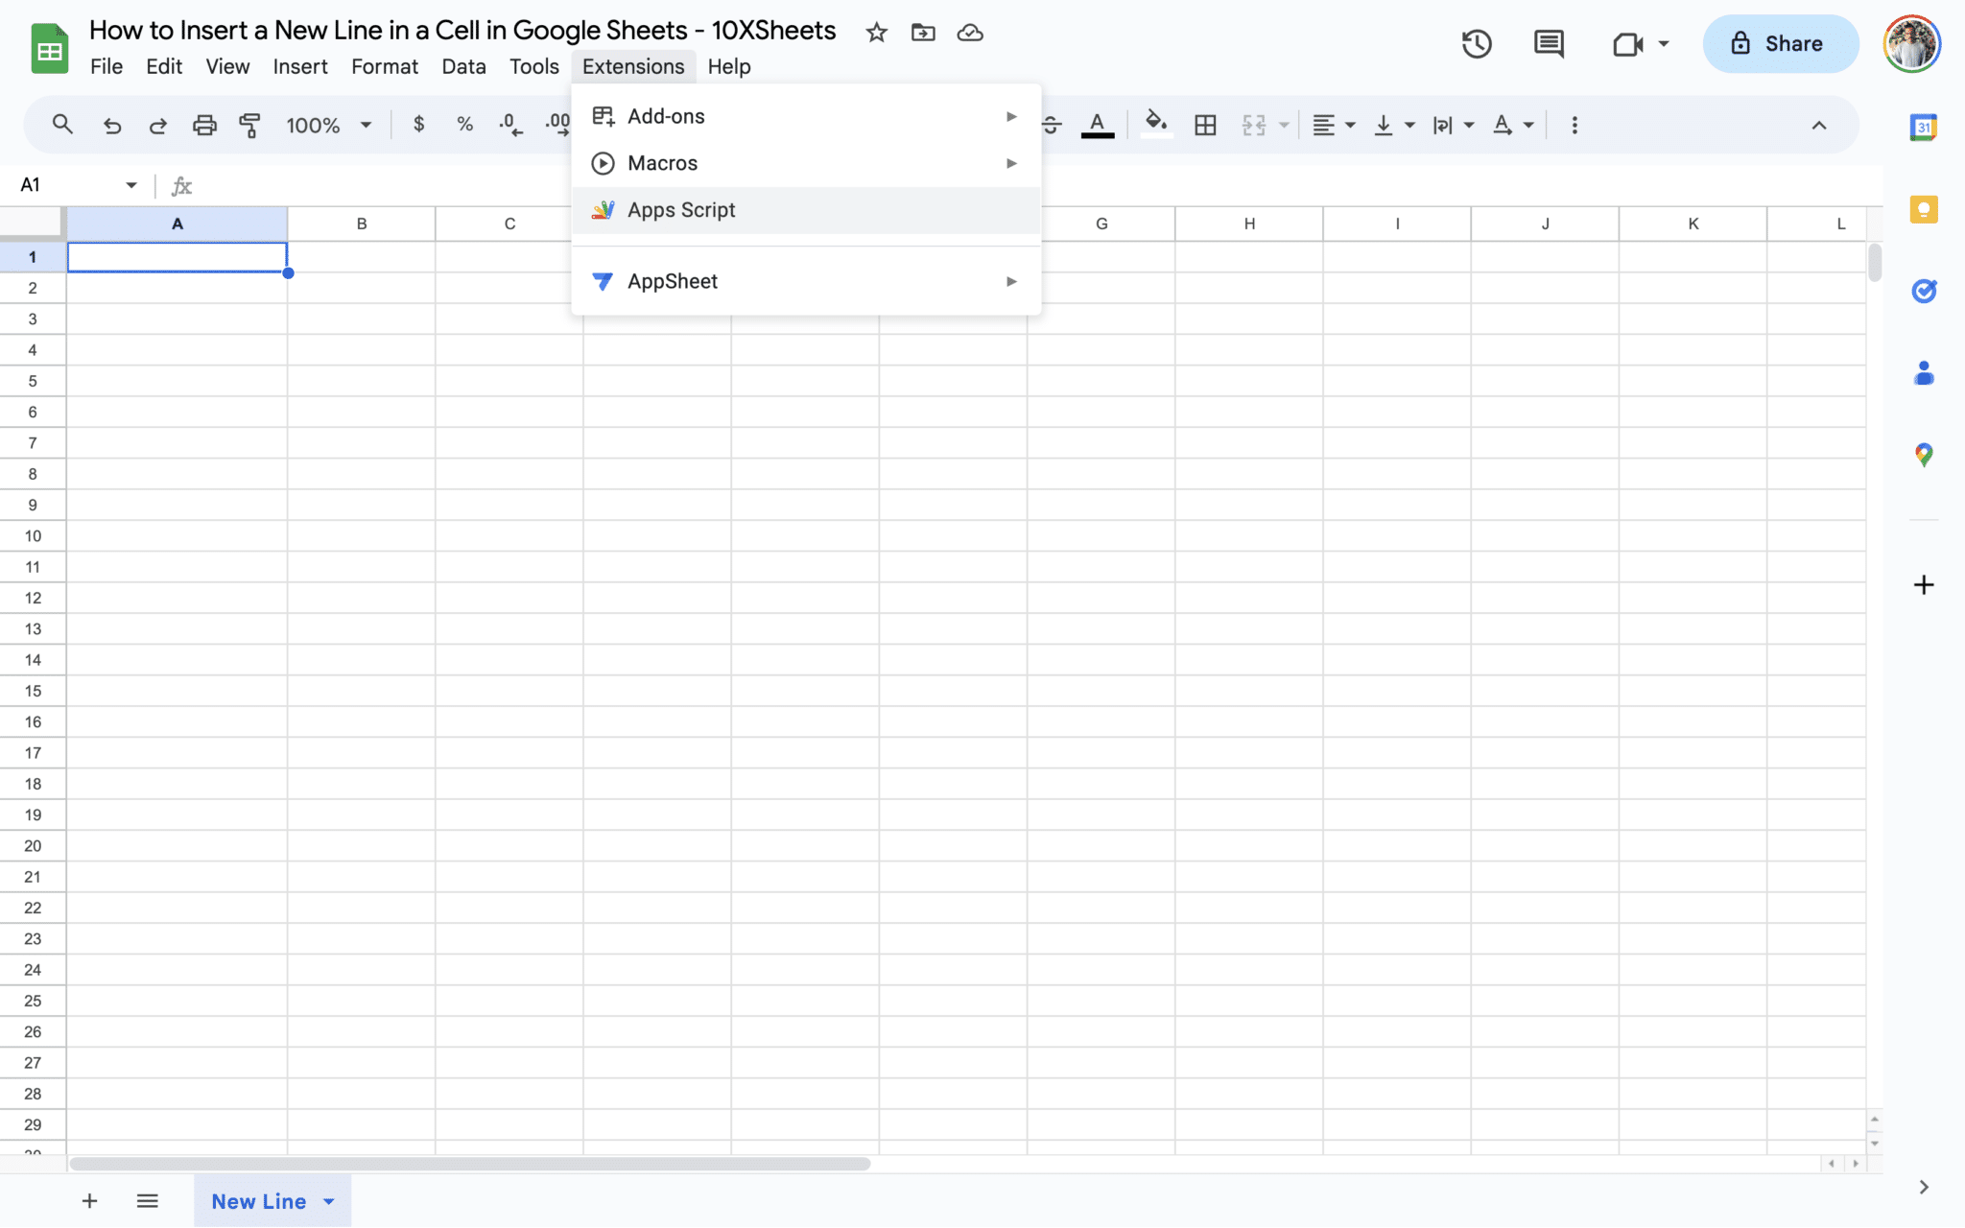Viewport: 1965px width, 1228px height.
Task: Star this spreadsheet
Action: pyautogui.click(x=876, y=33)
